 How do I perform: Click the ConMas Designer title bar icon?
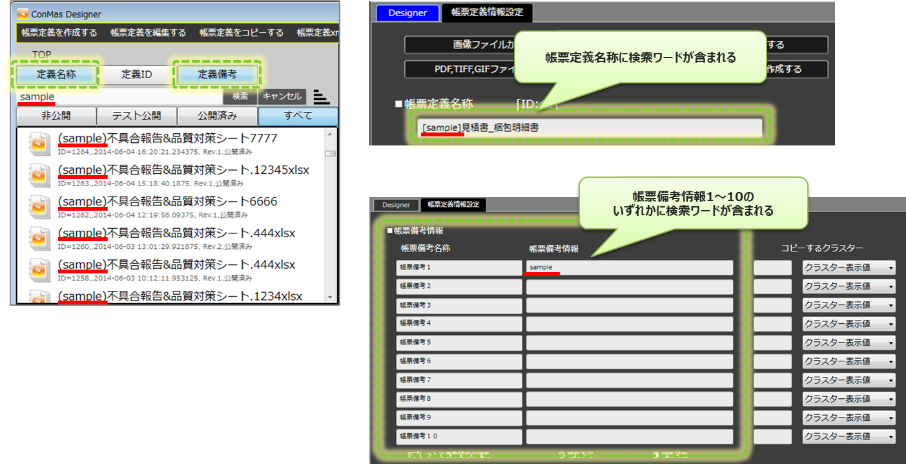click(x=23, y=14)
